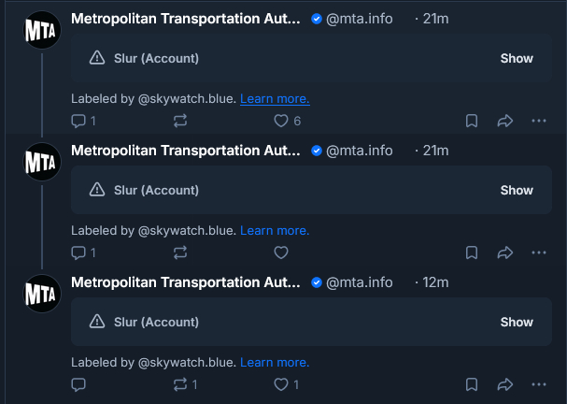
Task: Show hidden content of the top post
Action: (516, 58)
